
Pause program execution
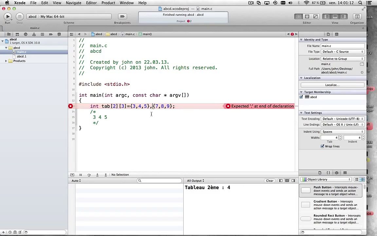pos(81,175)
